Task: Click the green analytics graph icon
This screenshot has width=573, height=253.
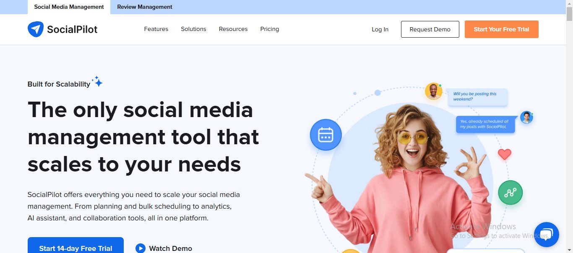Action: pos(510,193)
